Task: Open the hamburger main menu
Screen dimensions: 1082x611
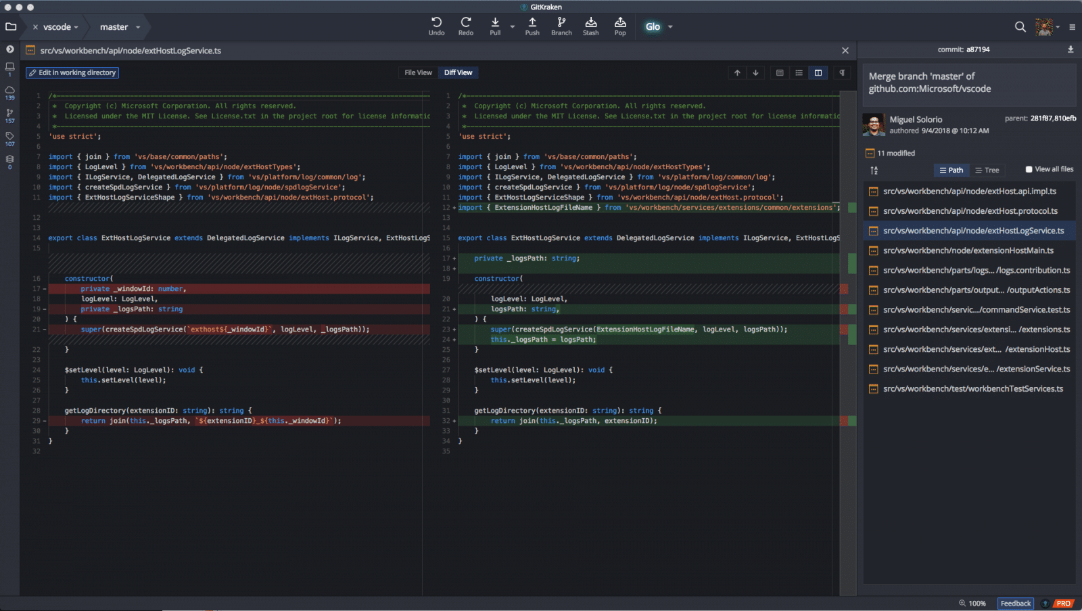Action: (x=1072, y=27)
